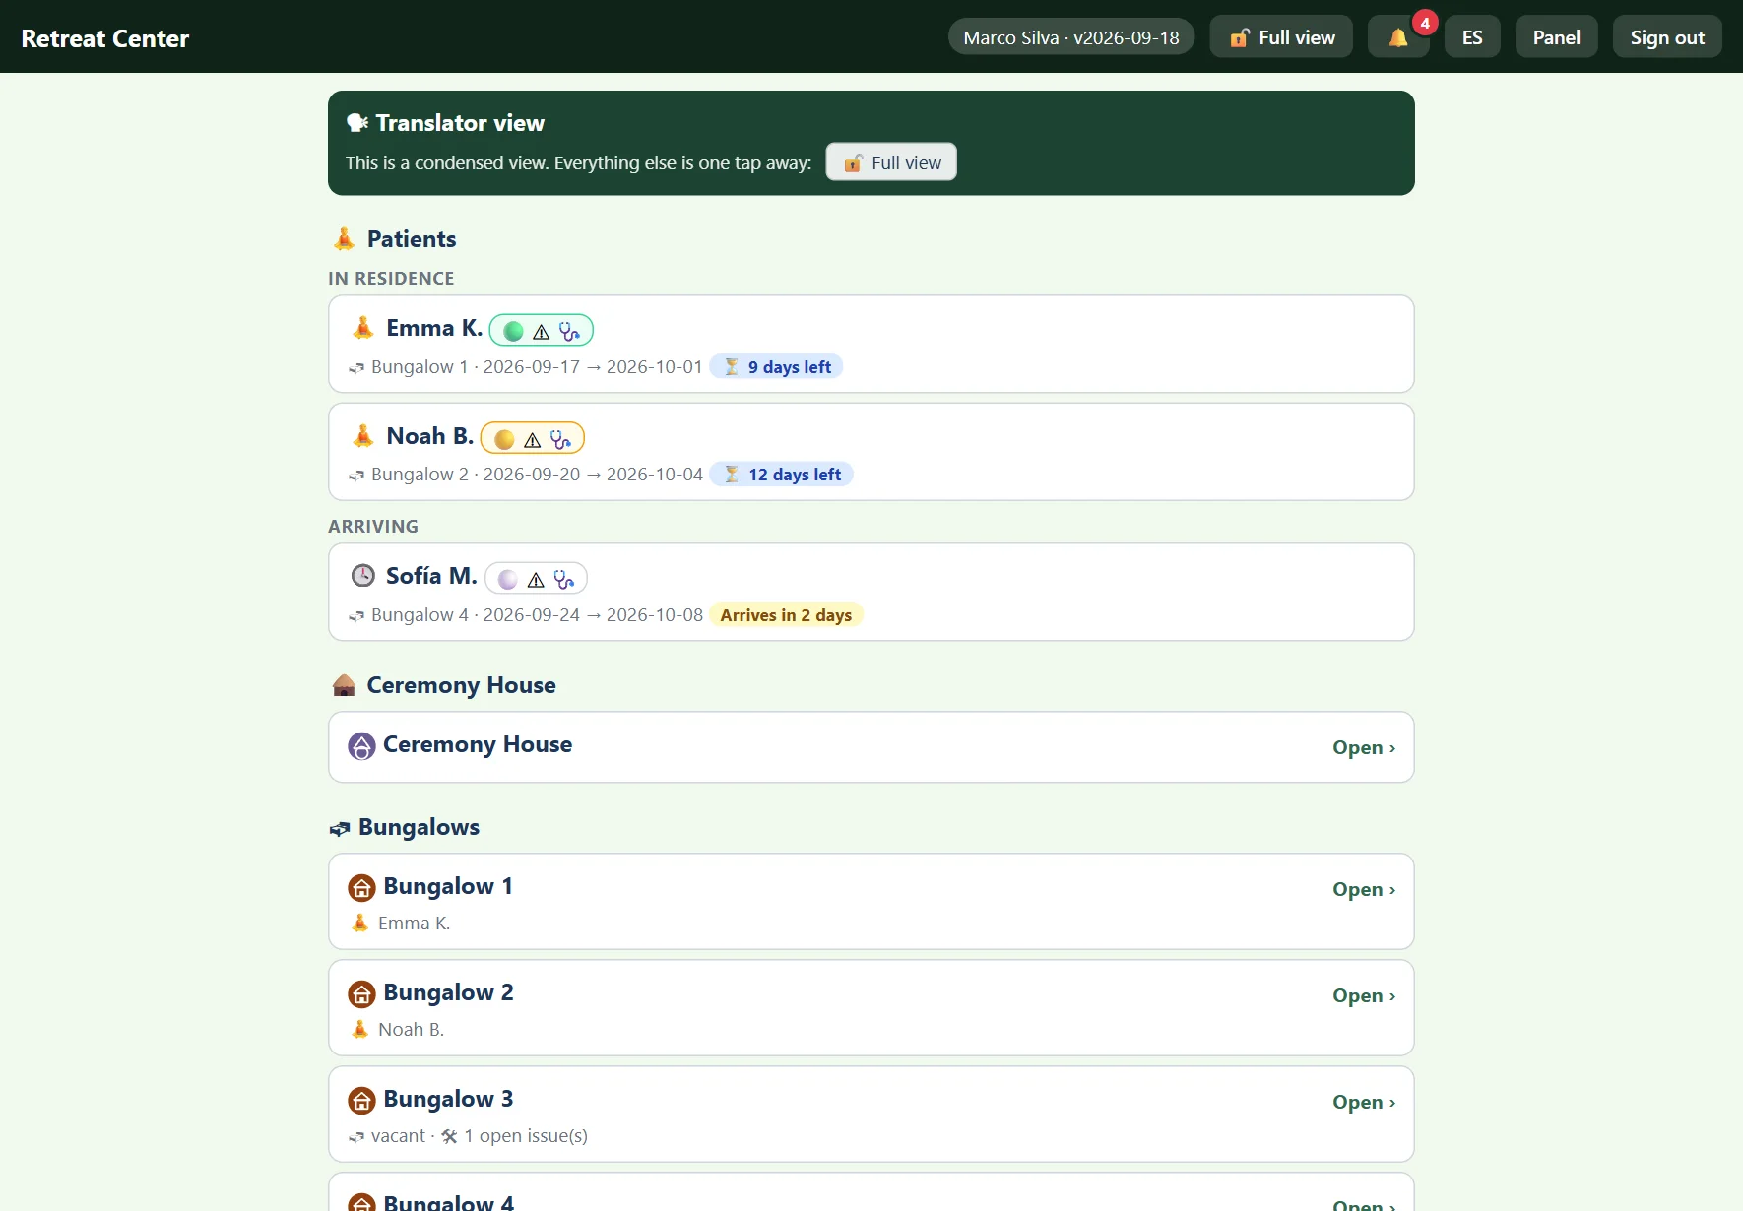Click the Retreat Center title
The height and width of the screenshot is (1211, 1743).
pyautogui.click(x=105, y=38)
